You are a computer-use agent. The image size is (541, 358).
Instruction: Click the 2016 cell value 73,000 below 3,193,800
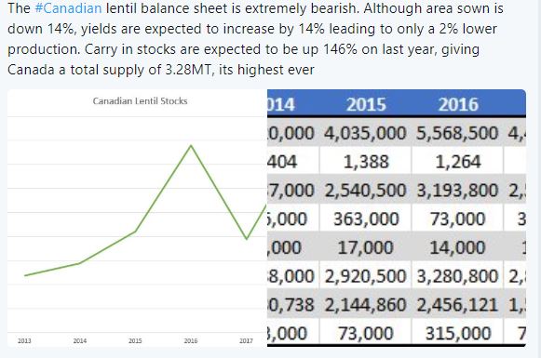click(x=458, y=219)
